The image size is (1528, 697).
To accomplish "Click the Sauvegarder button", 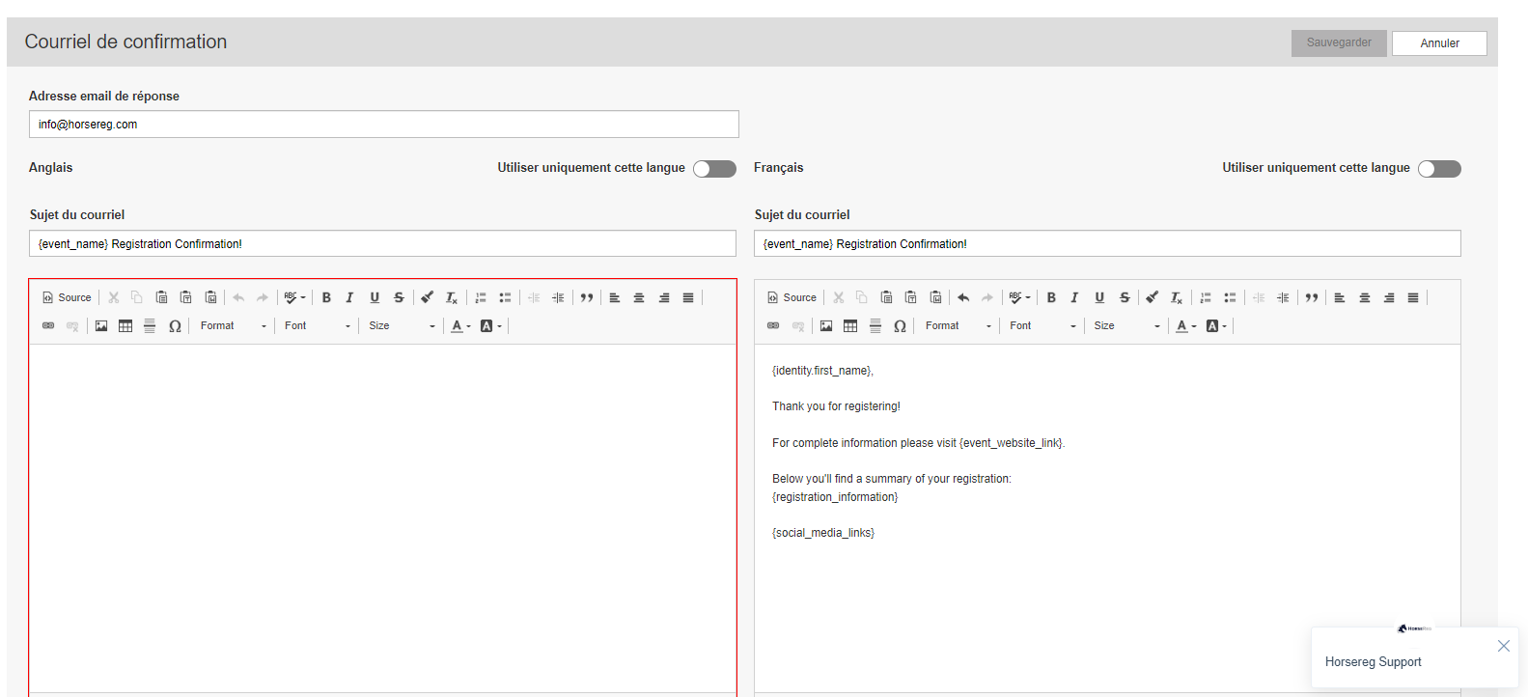I will 1339,42.
